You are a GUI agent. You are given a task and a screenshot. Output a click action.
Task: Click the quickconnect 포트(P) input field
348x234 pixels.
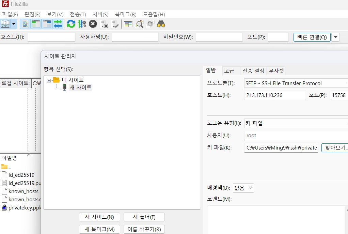(278, 37)
